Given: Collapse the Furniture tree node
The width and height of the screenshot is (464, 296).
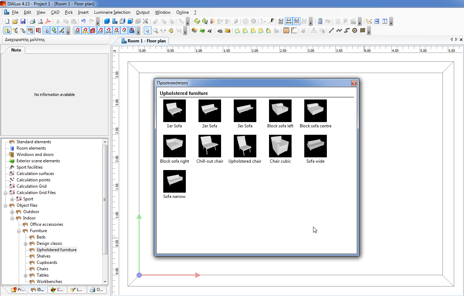Looking at the screenshot, I should [19, 231].
